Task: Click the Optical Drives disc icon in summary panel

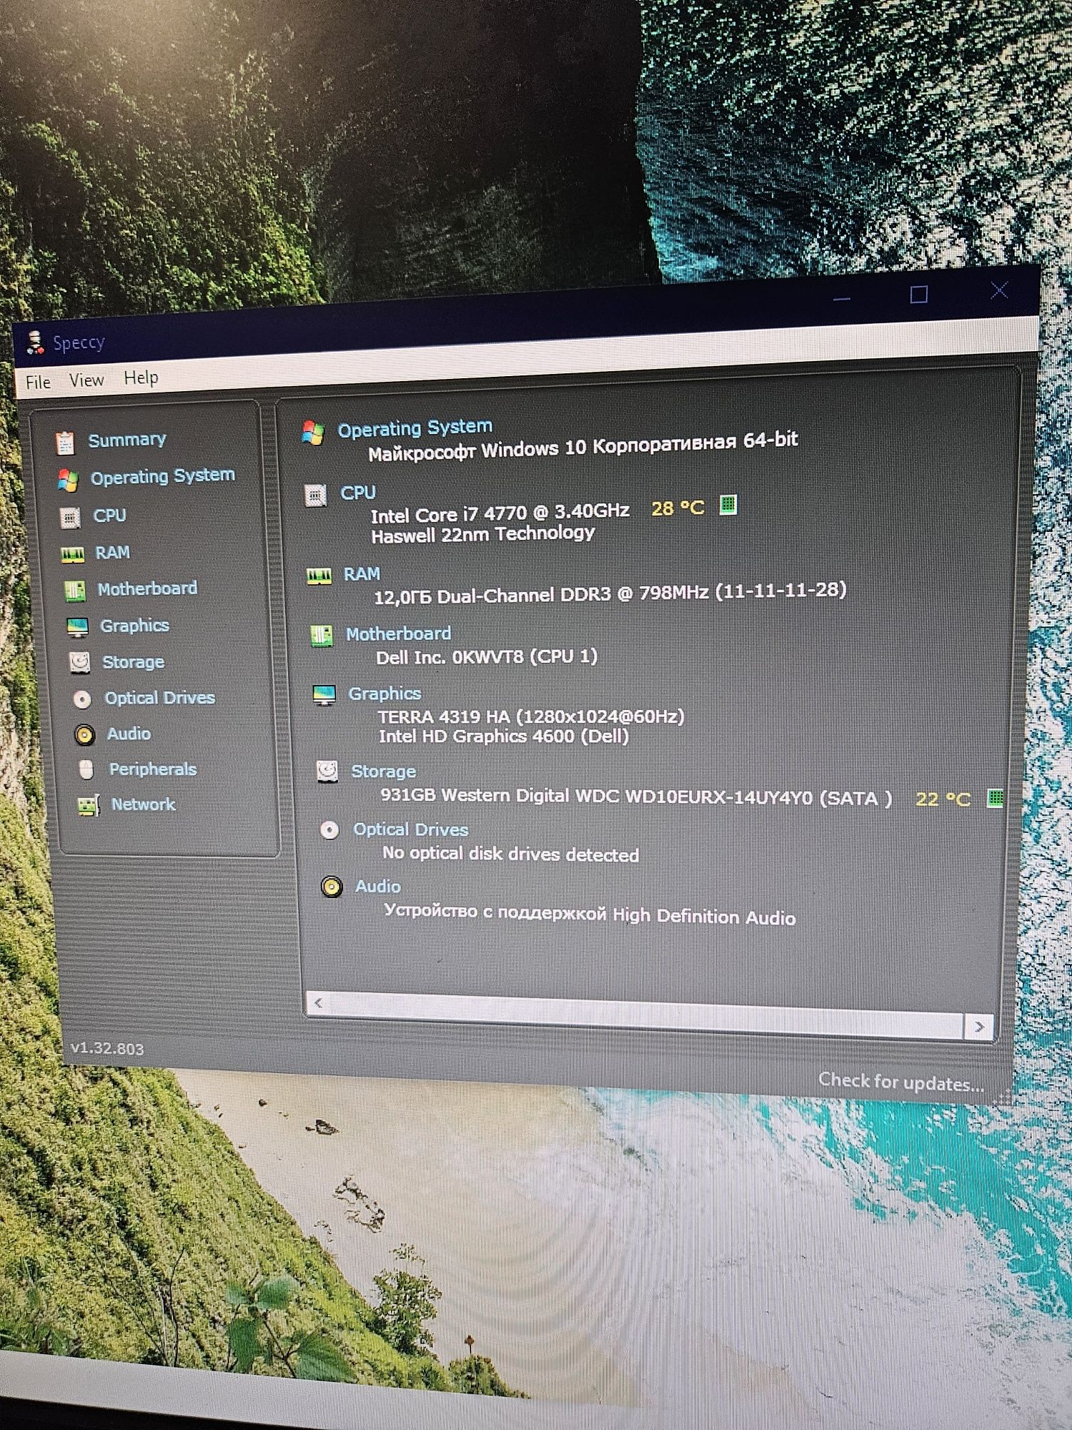Action: tap(329, 829)
